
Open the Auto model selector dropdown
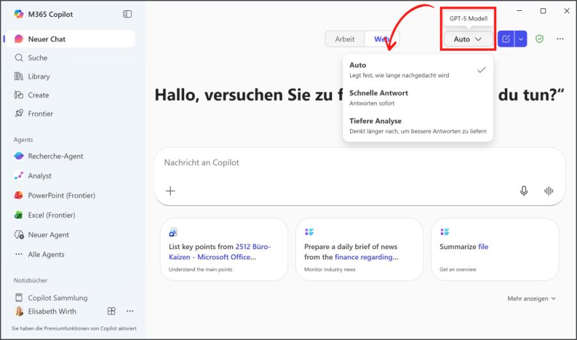click(x=467, y=39)
